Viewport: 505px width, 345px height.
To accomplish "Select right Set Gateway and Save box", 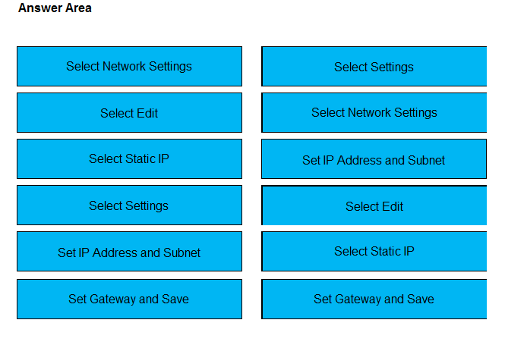I will [x=374, y=300].
